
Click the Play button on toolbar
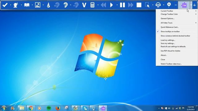coord(111,5)
